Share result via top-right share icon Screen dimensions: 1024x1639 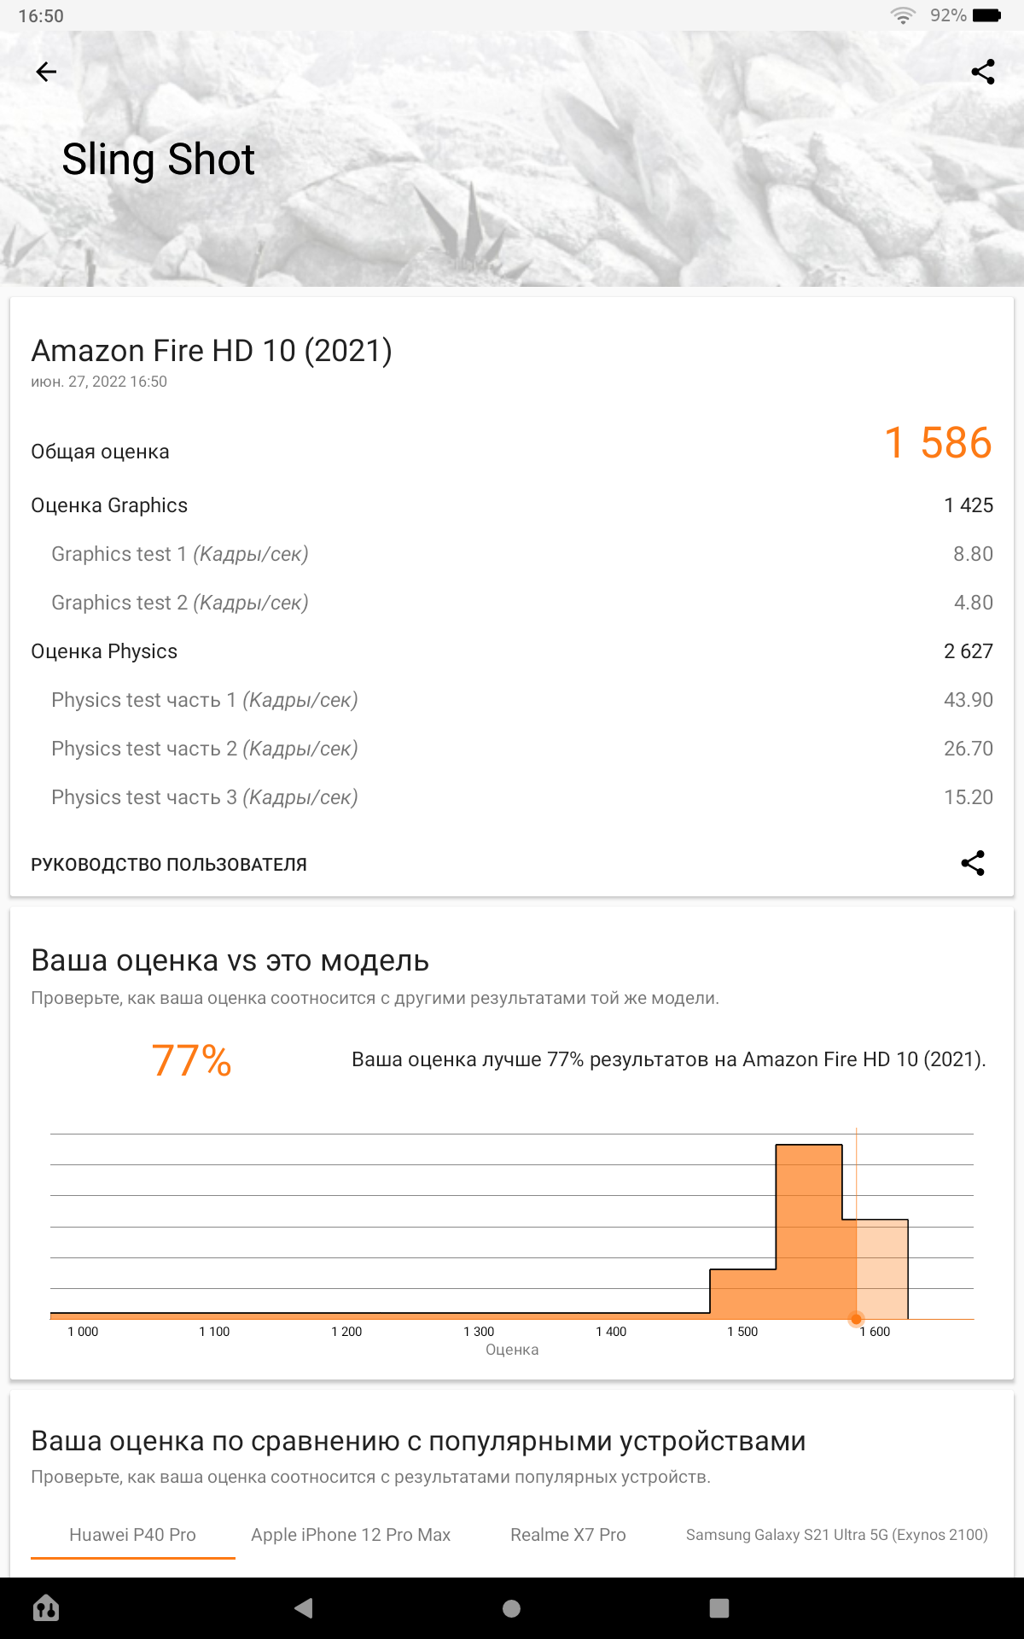983,73
